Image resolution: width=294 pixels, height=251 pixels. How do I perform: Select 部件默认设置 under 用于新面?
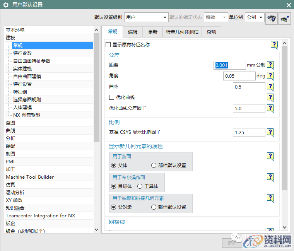pos(154,166)
